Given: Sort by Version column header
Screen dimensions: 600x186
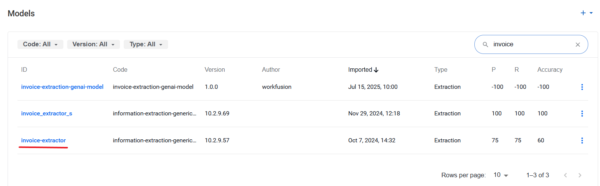Looking at the screenshot, I should [214, 70].
